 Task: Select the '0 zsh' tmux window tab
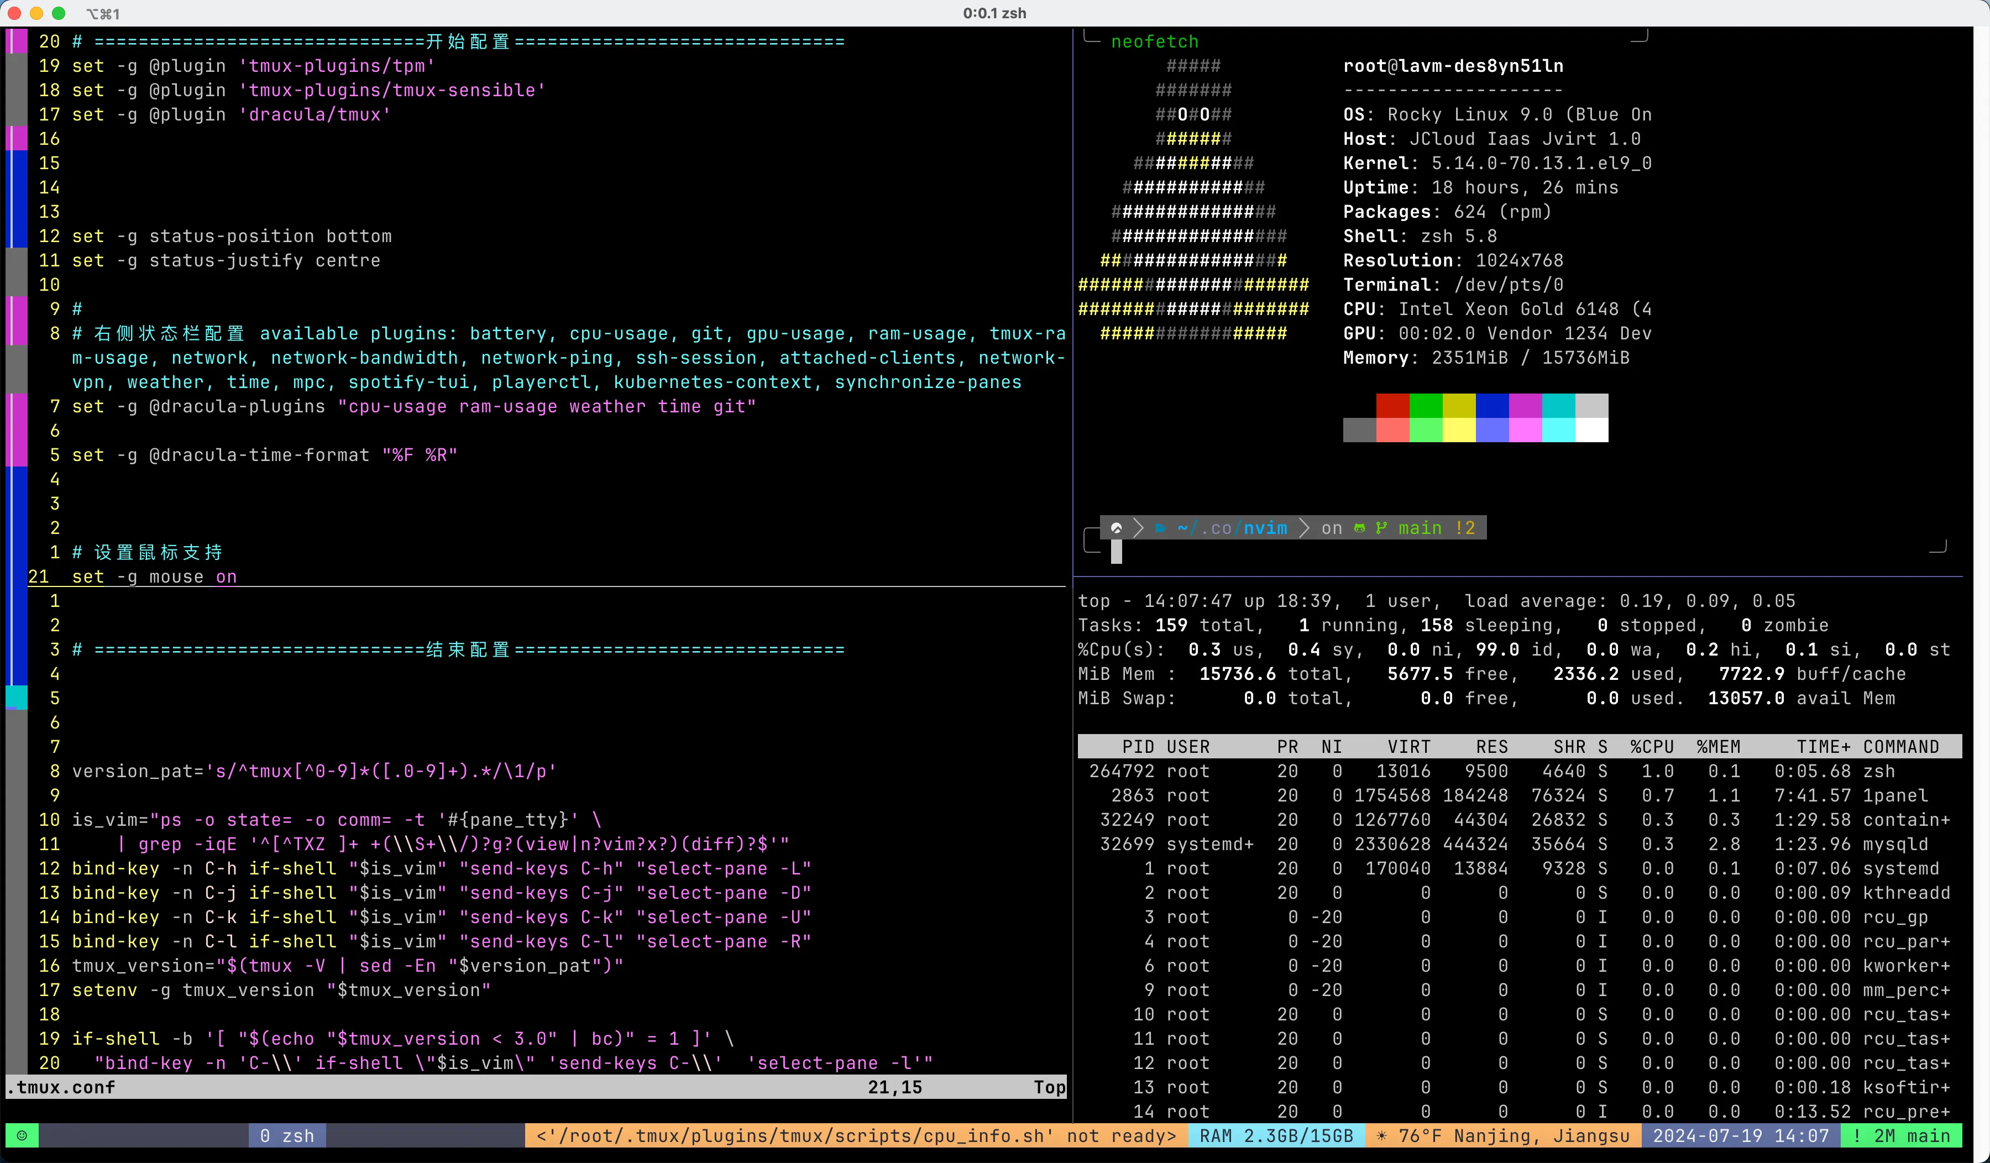(287, 1135)
